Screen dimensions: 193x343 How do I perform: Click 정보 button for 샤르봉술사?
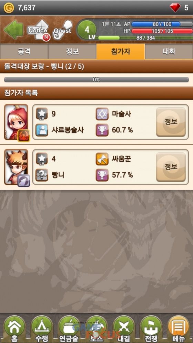pyautogui.click(x=171, y=122)
